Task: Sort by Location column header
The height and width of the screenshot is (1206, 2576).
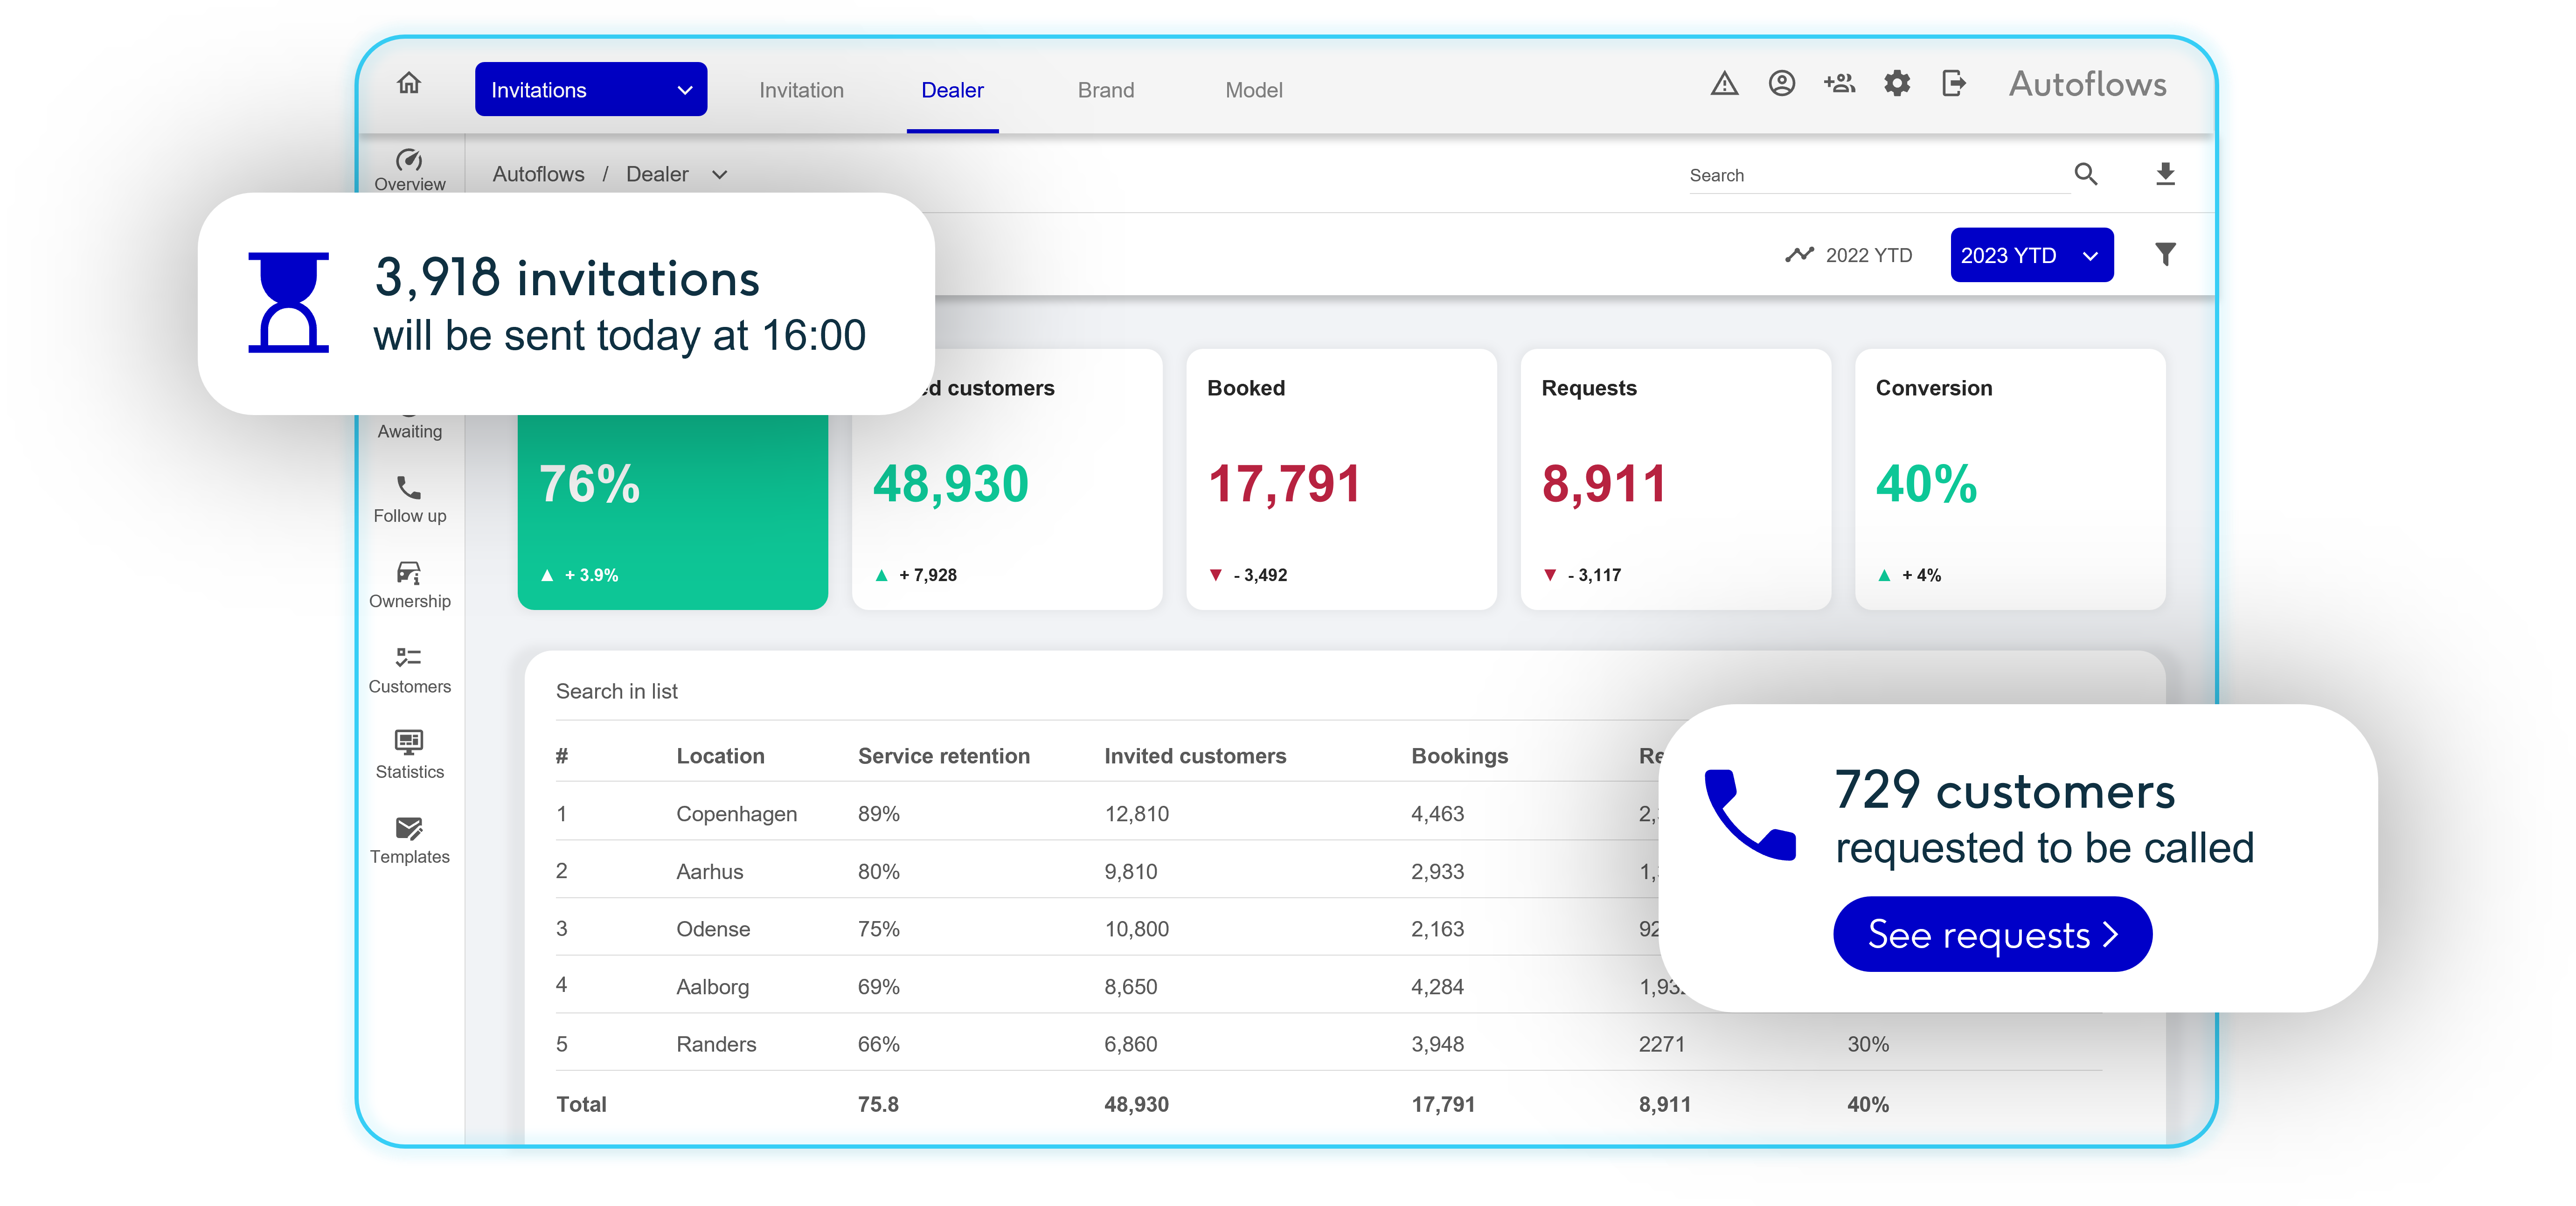Action: [x=720, y=756]
